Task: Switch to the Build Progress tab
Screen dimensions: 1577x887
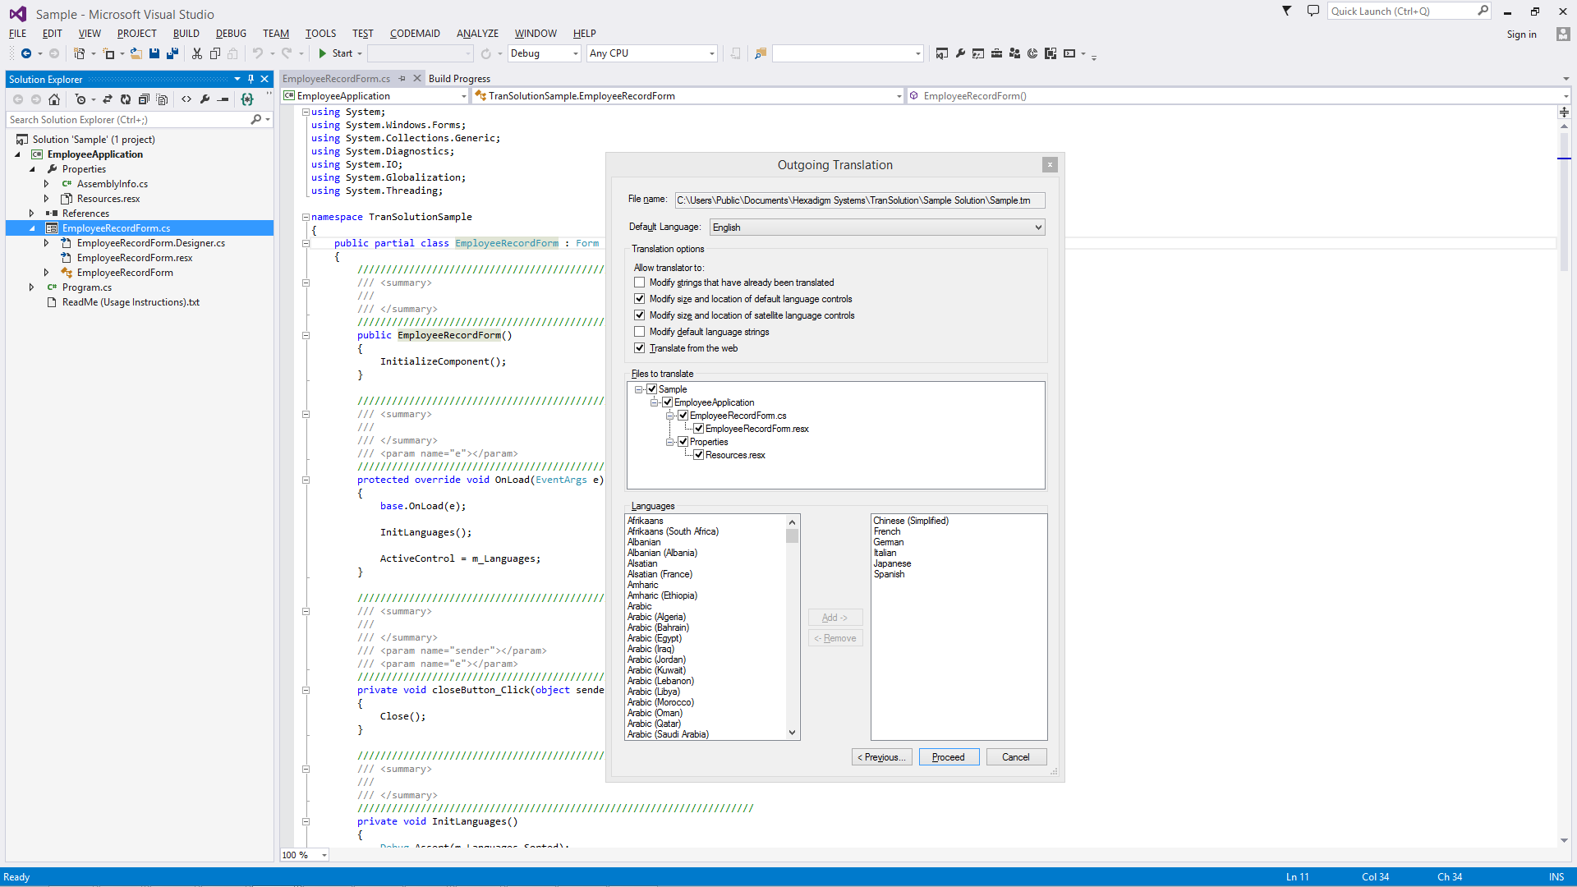Action: [x=459, y=79]
